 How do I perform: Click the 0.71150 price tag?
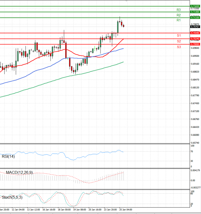[195, 18]
